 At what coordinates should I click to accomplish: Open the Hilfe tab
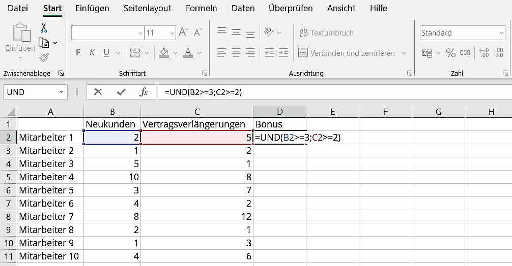click(x=379, y=8)
